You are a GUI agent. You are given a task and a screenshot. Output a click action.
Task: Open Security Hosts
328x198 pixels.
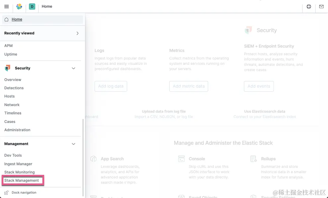point(9,96)
